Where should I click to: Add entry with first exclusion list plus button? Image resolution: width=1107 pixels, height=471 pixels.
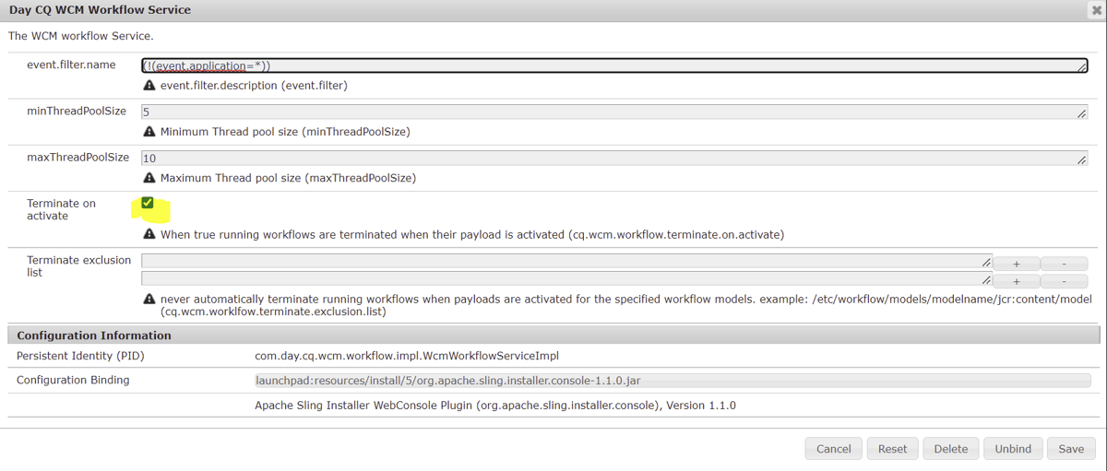tap(1016, 264)
